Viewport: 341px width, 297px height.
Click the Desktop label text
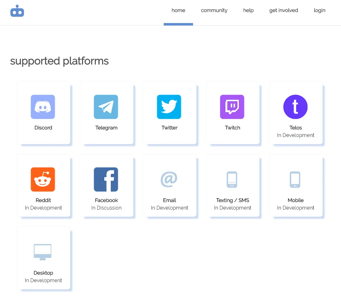tap(43, 273)
